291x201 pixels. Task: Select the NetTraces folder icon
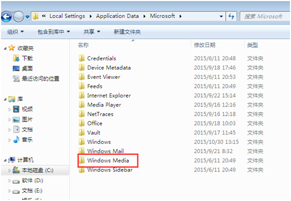[x=81, y=114]
